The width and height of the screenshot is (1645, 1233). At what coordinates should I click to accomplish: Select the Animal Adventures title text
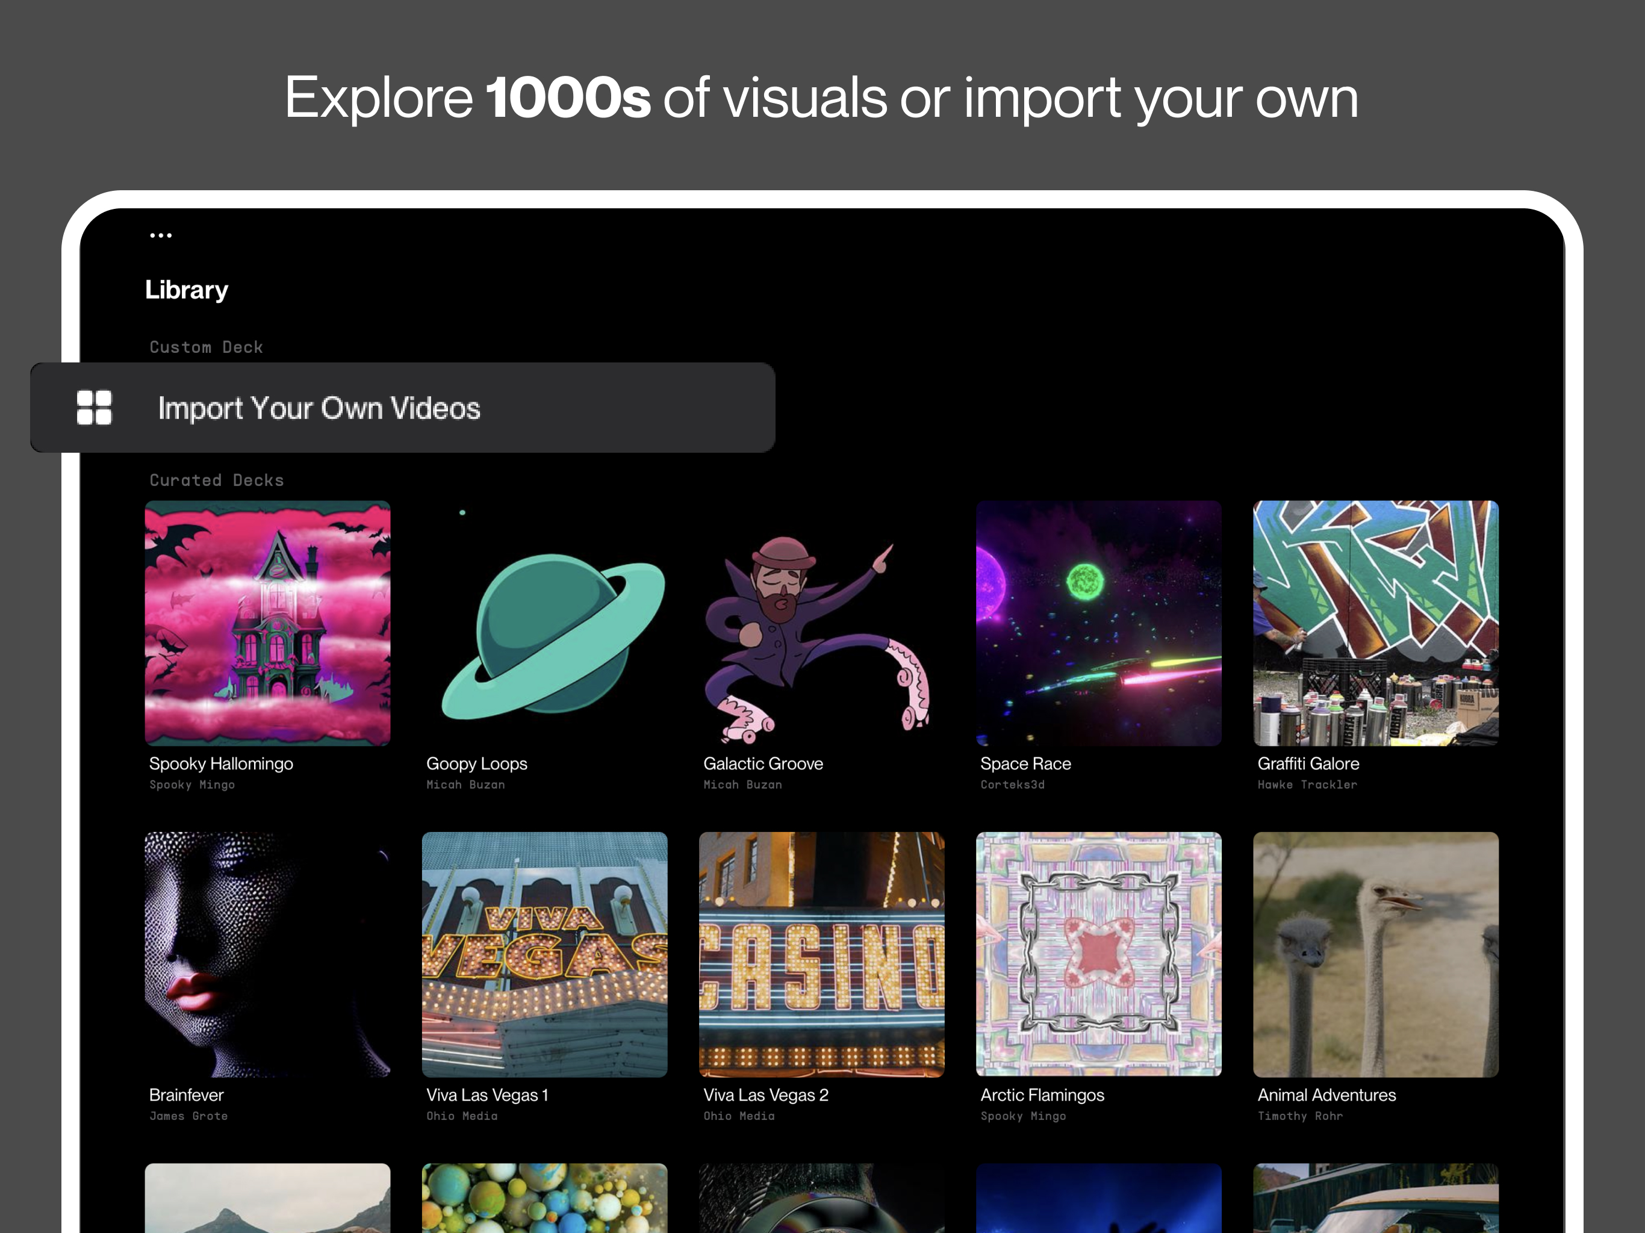tap(1326, 1095)
